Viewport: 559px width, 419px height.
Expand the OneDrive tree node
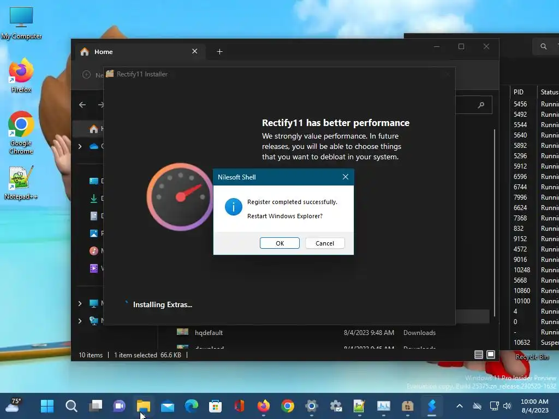click(x=80, y=146)
